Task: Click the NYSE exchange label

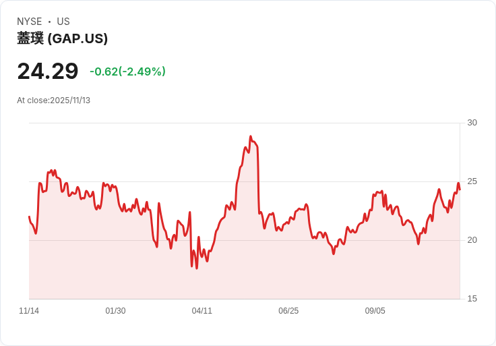Action: pos(29,22)
